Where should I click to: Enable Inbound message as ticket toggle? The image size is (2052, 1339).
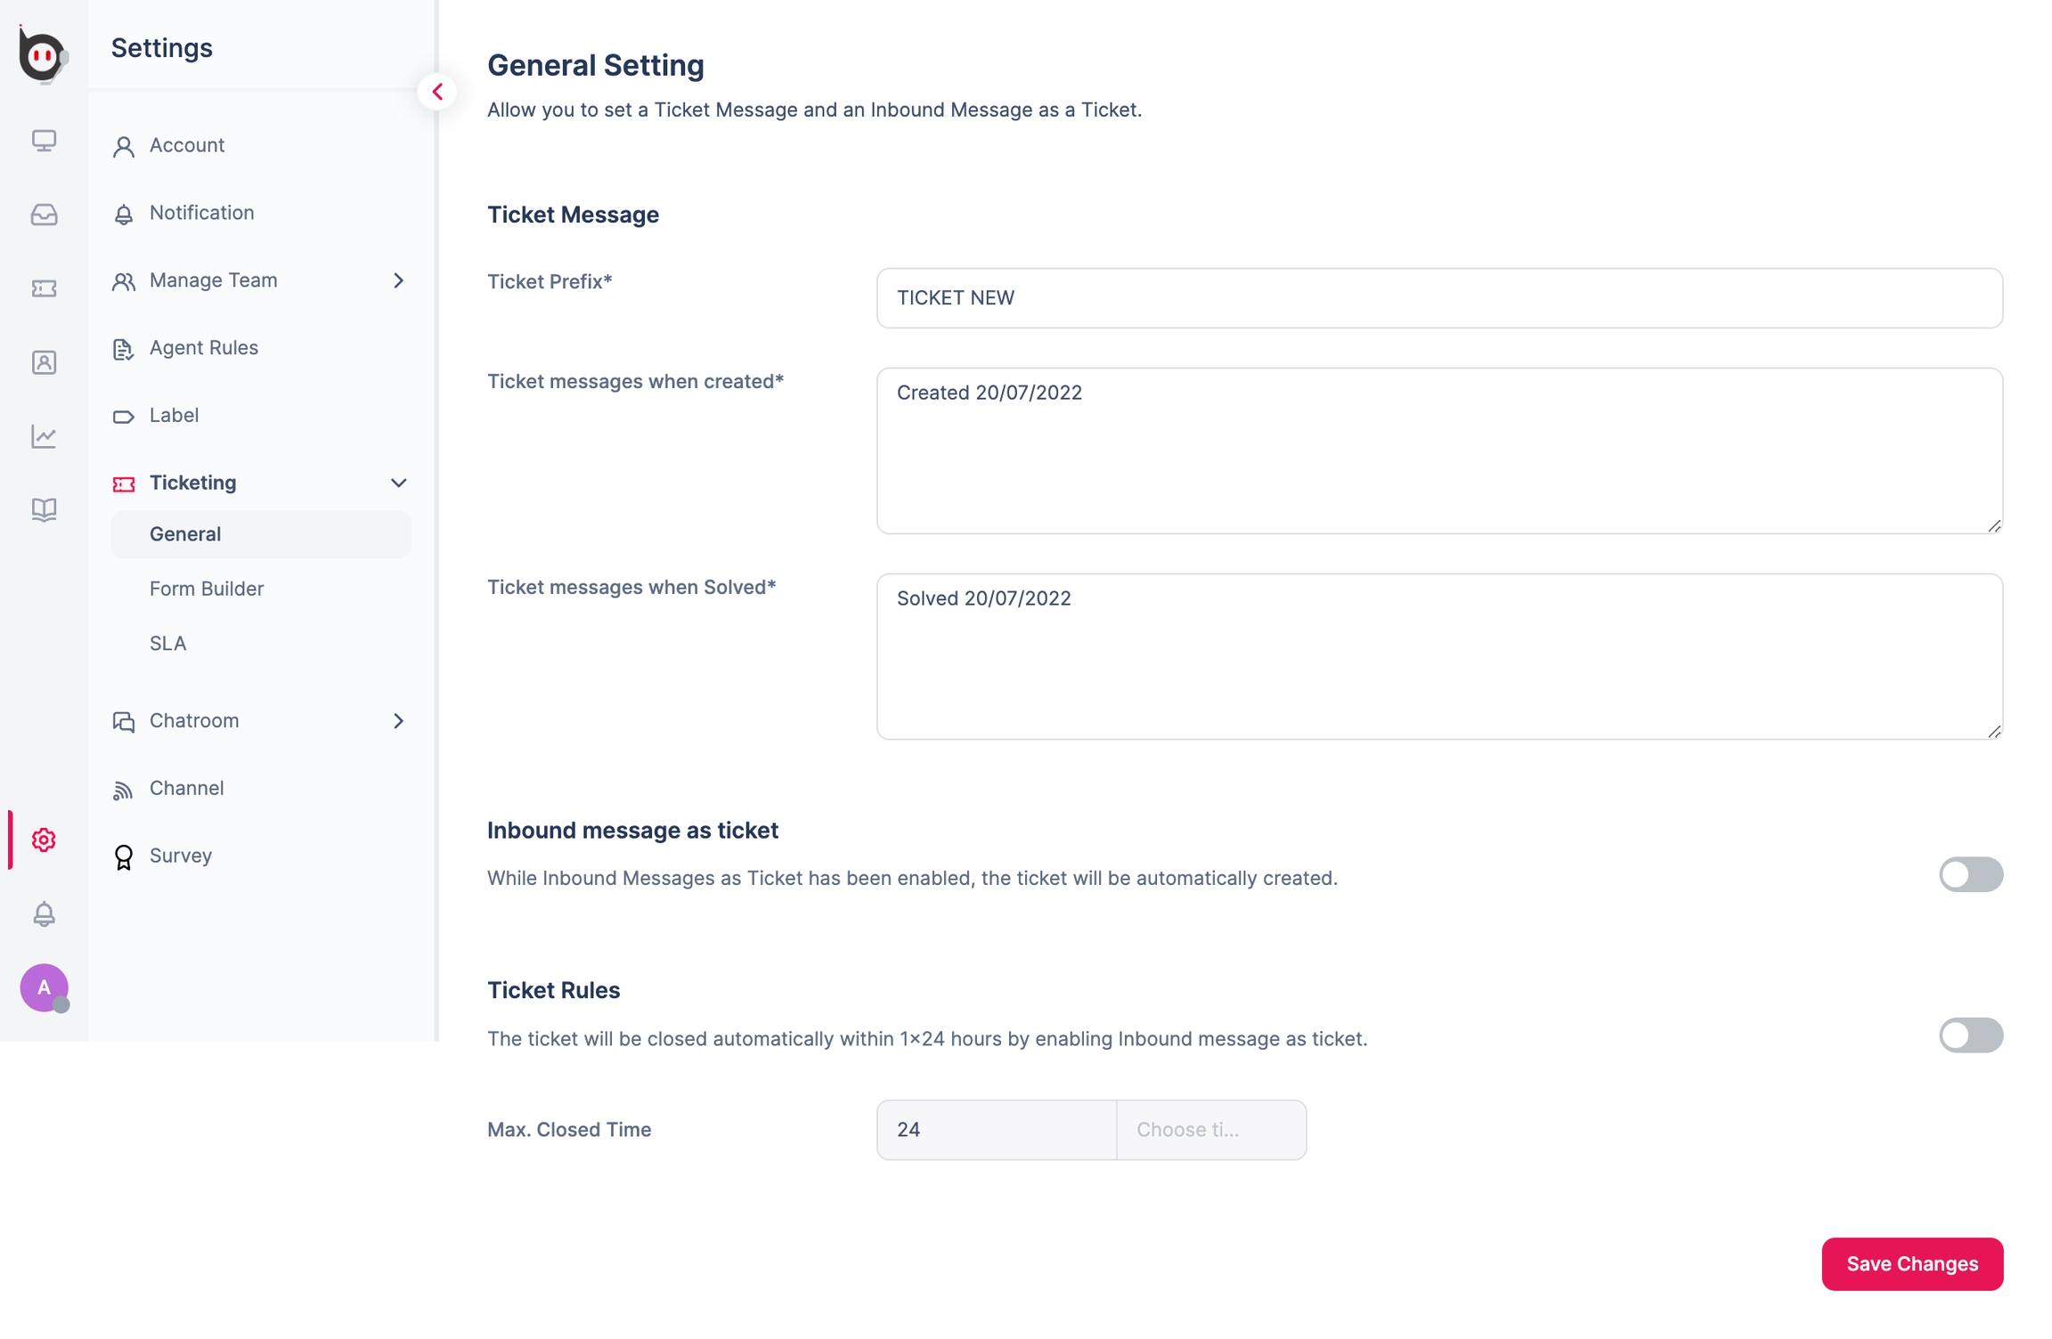[x=1970, y=874]
